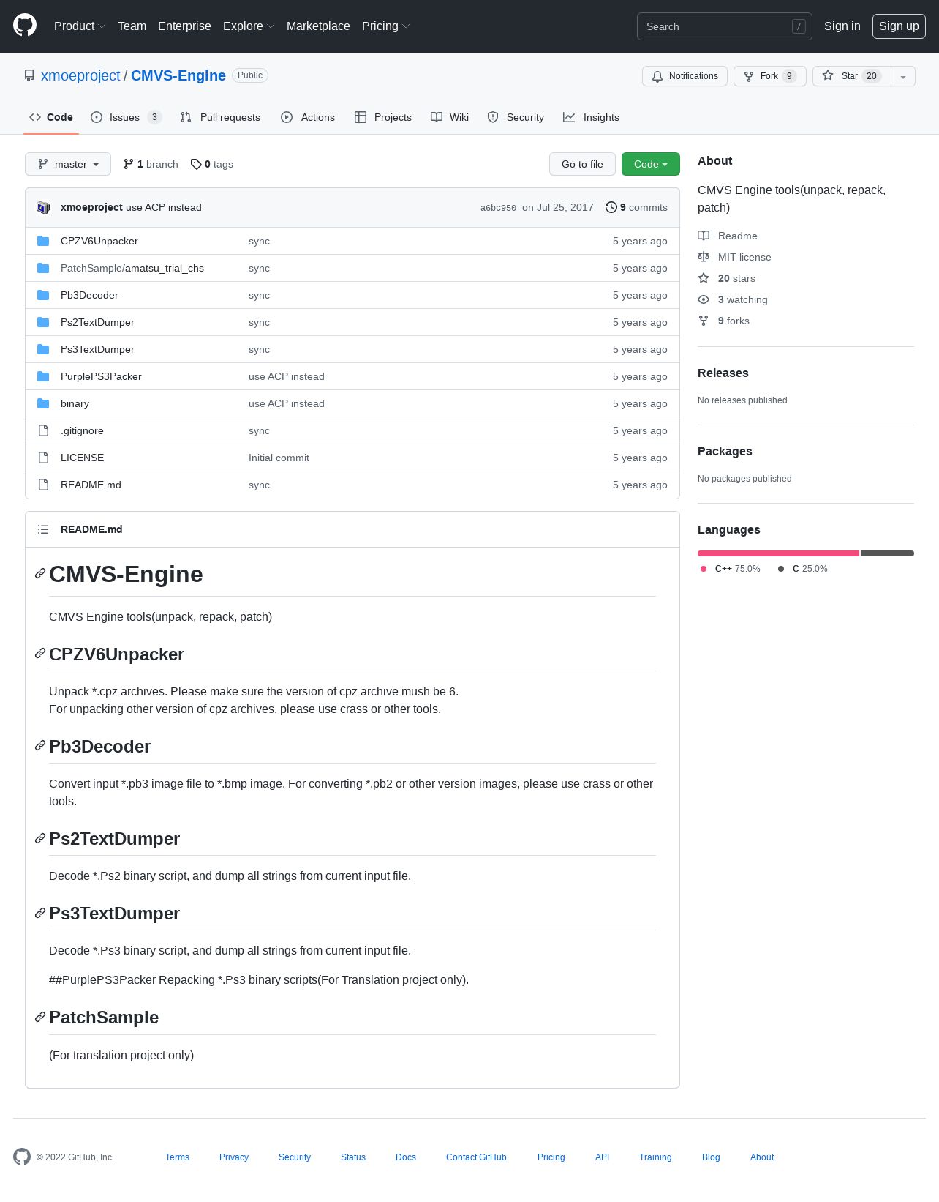Image resolution: width=939 pixels, height=1202 pixels.
Task: Expand the Explore menu
Action: point(249,26)
